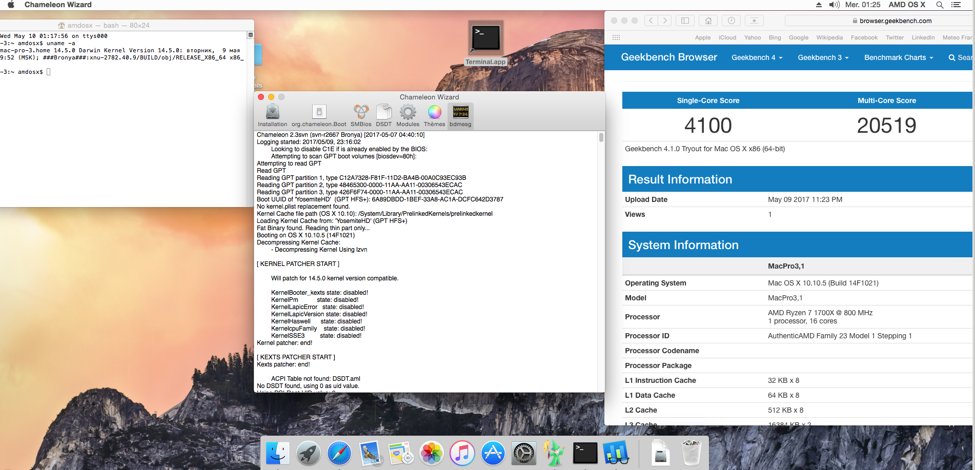Open Finder from the Dock

pos(277,453)
